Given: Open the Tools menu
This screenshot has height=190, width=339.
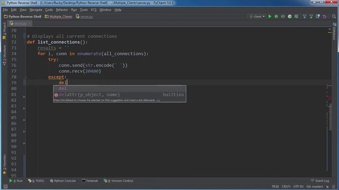Looking at the screenshot, I should (x=84, y=9).
